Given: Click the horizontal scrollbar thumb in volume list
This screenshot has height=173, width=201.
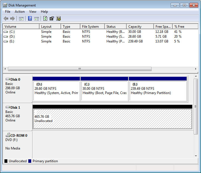Looking at the screenshot, I should click(x=80, y=69).
